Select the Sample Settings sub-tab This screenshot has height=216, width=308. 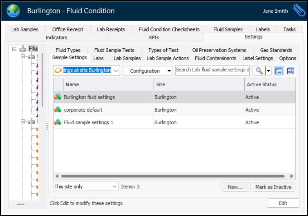tap(70, 57)
